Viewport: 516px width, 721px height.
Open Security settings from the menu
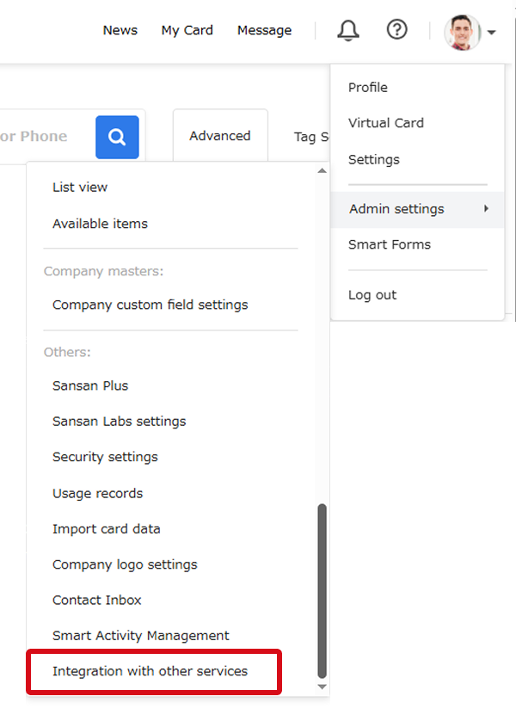[x=105, y=457]
